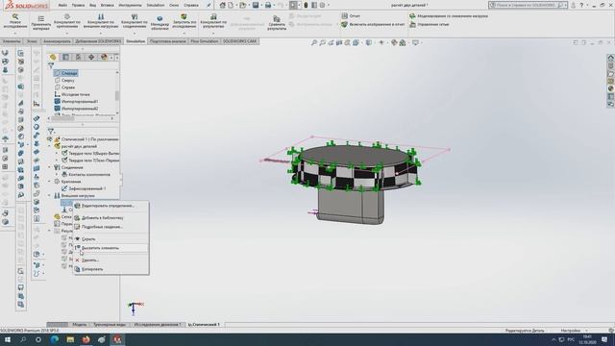615x346 pixels.
Task: Open Windows Start menu on taskbar
Action: tap(8, 339)
